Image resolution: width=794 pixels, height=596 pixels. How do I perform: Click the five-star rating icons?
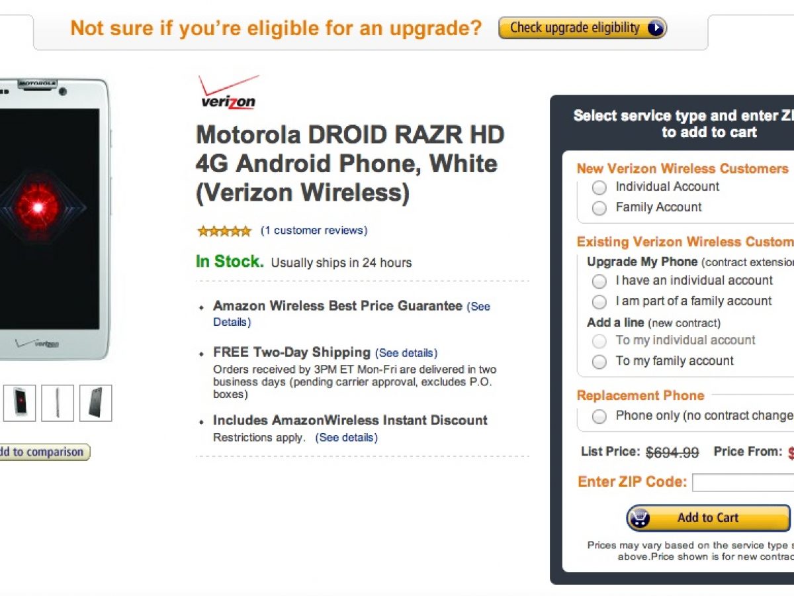click(224, 231)
